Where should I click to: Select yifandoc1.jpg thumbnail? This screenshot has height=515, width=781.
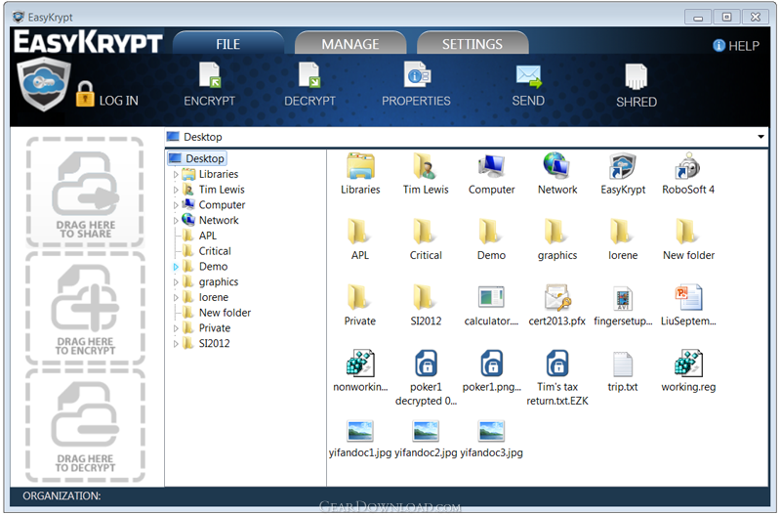[x=360, y=431]
